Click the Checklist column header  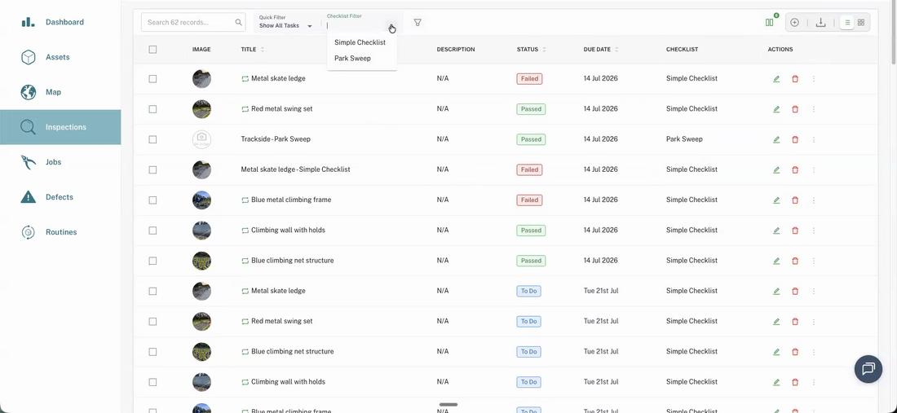pos(682,50)
